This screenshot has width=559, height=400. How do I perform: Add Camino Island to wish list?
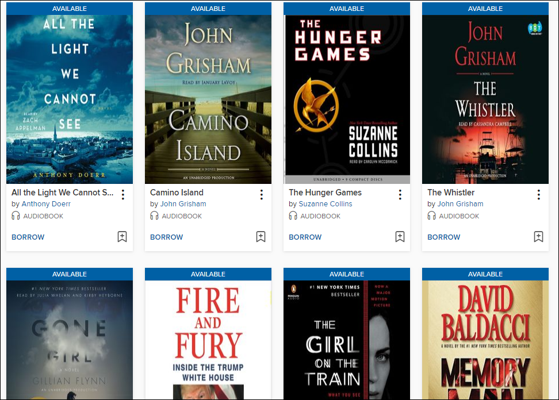[261, 237]
